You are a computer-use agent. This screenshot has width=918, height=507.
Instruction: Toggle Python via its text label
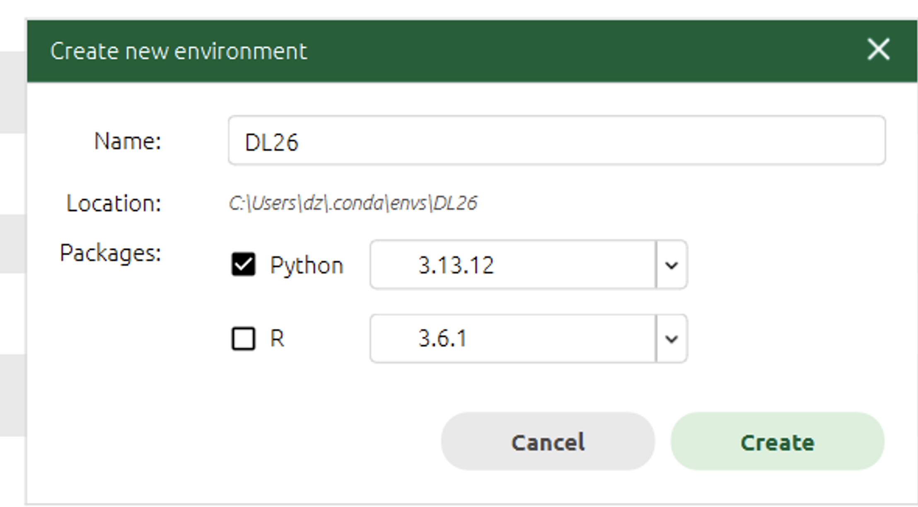tap(307, 265)
